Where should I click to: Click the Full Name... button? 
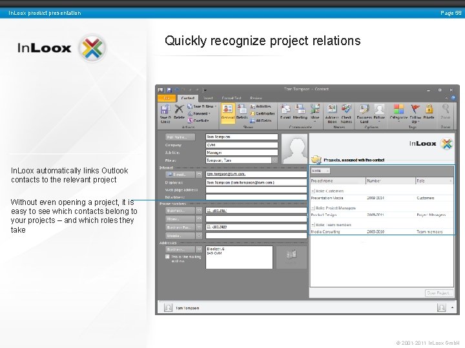[180, 137]
